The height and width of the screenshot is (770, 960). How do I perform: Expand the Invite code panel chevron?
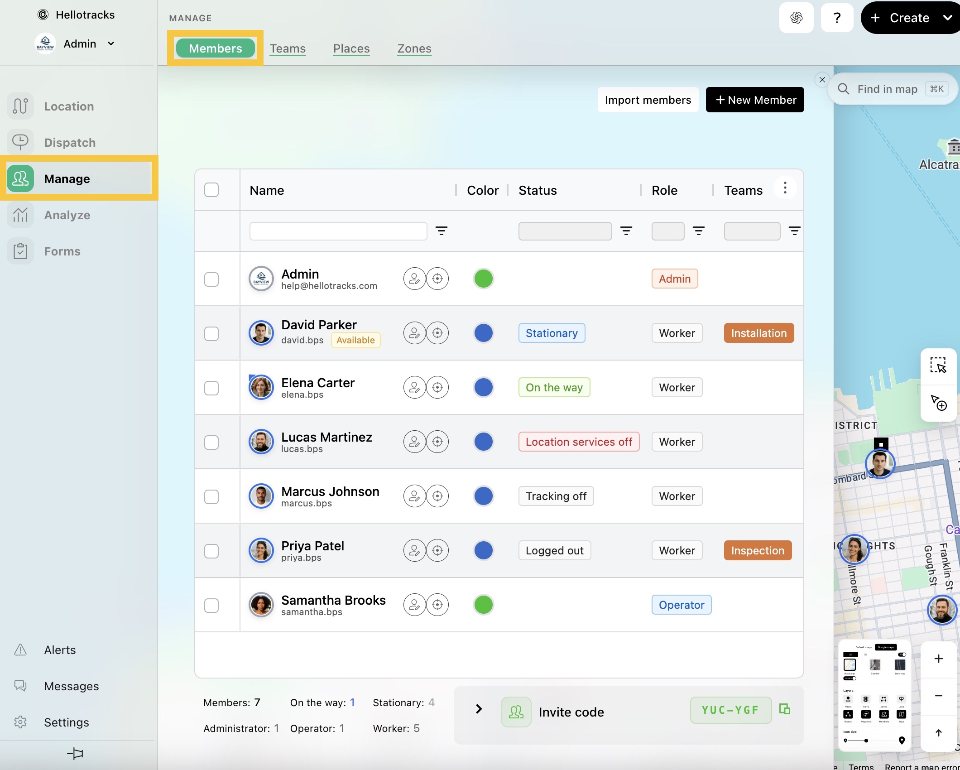479,709
